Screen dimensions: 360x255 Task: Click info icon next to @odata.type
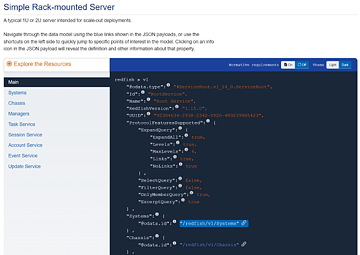pos(168,85)
